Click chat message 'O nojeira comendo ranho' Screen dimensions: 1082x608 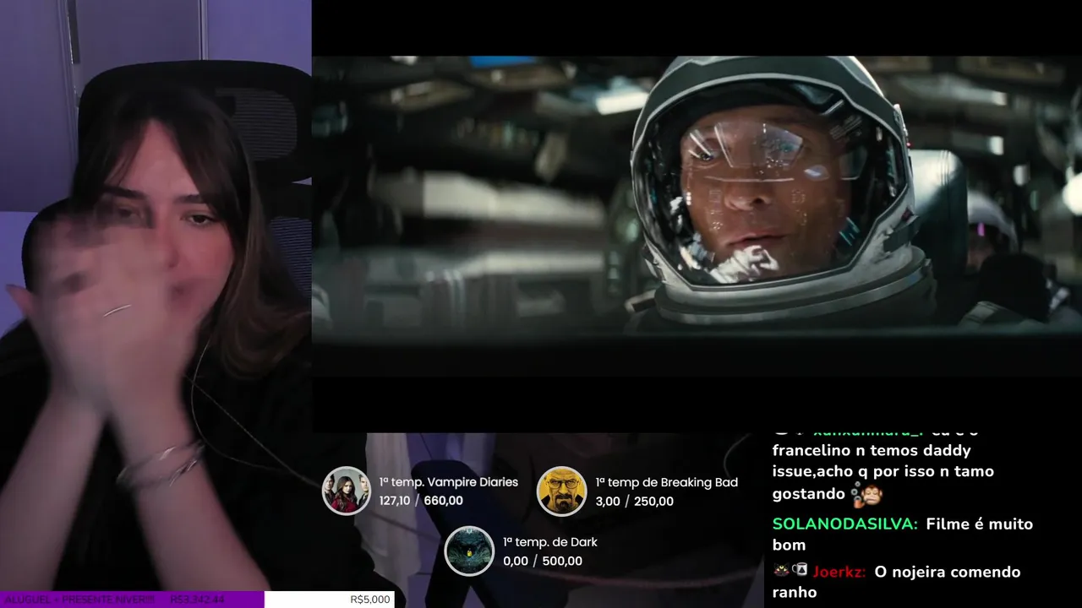(x=897, y=582)
